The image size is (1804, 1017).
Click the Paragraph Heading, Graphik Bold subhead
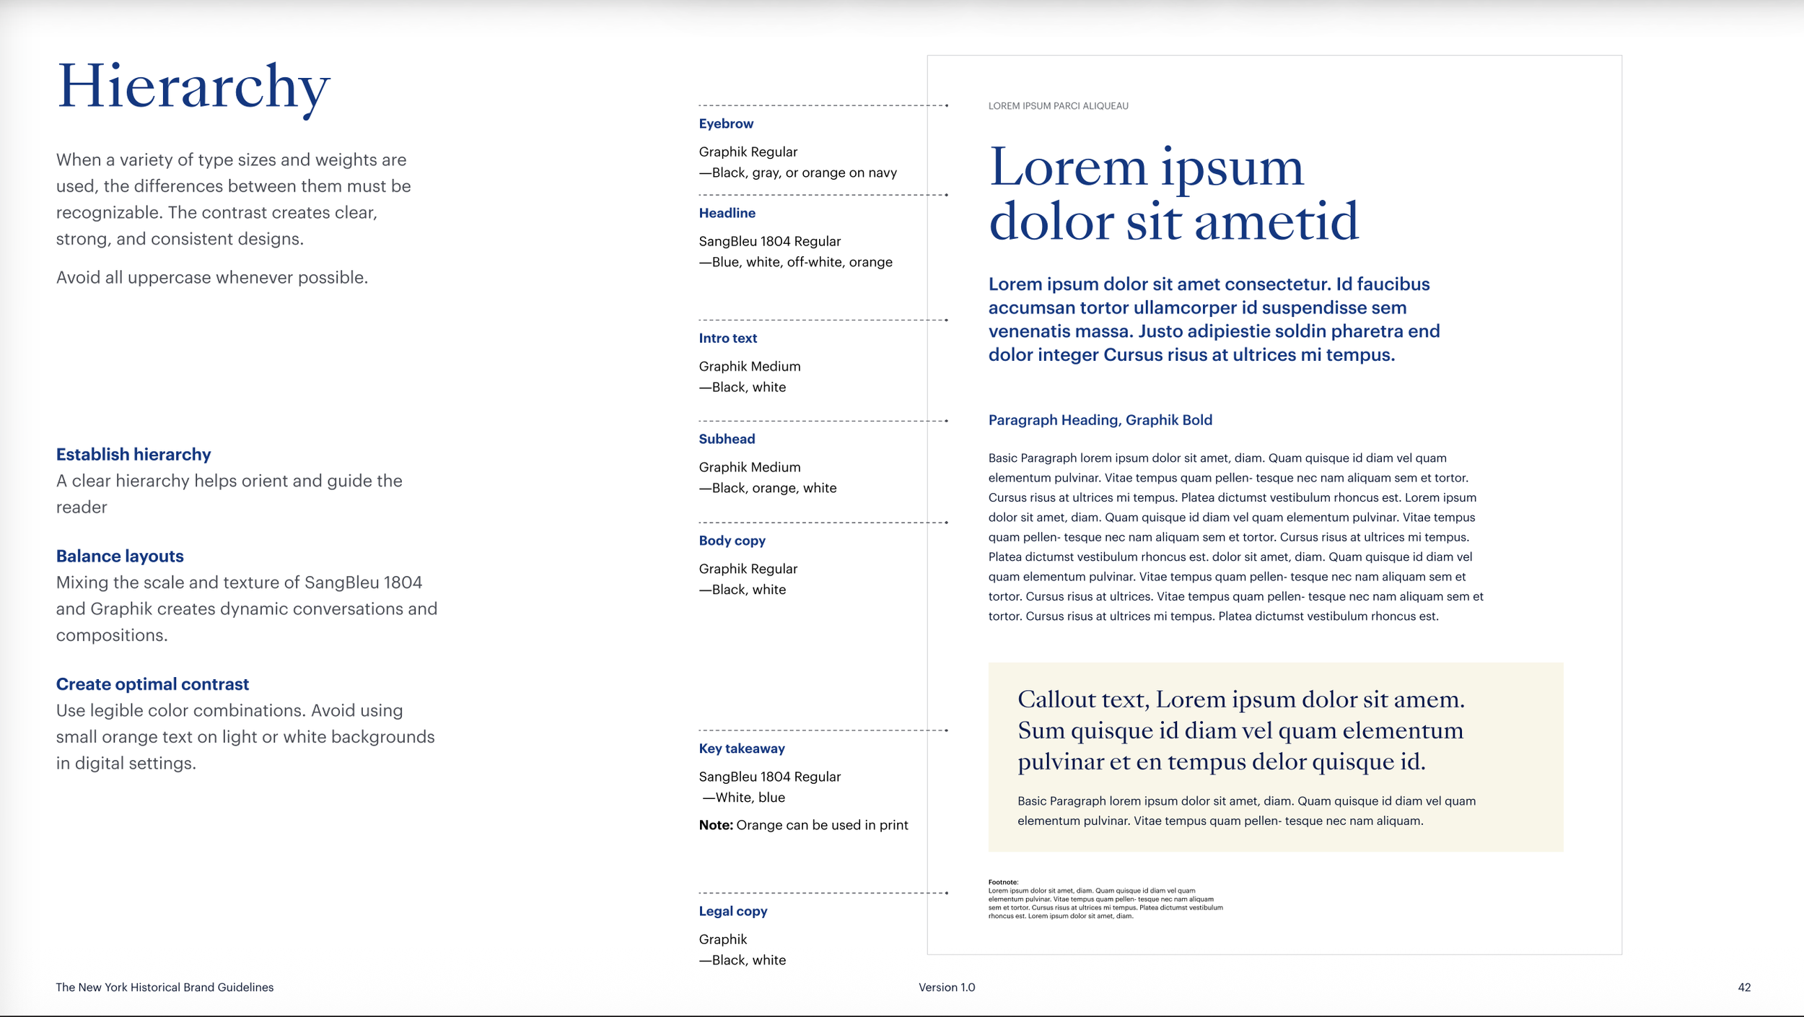click(1100, 420)
